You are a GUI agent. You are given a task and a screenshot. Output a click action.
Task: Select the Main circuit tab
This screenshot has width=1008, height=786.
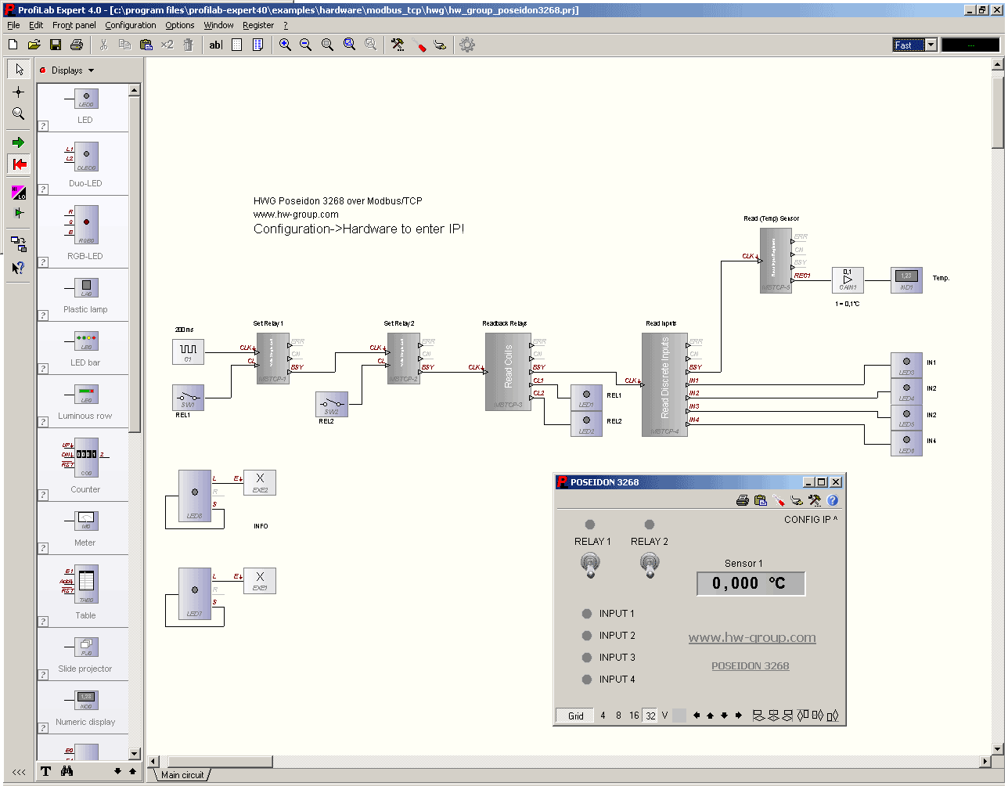pyautogui.click(x=182, y=775)
